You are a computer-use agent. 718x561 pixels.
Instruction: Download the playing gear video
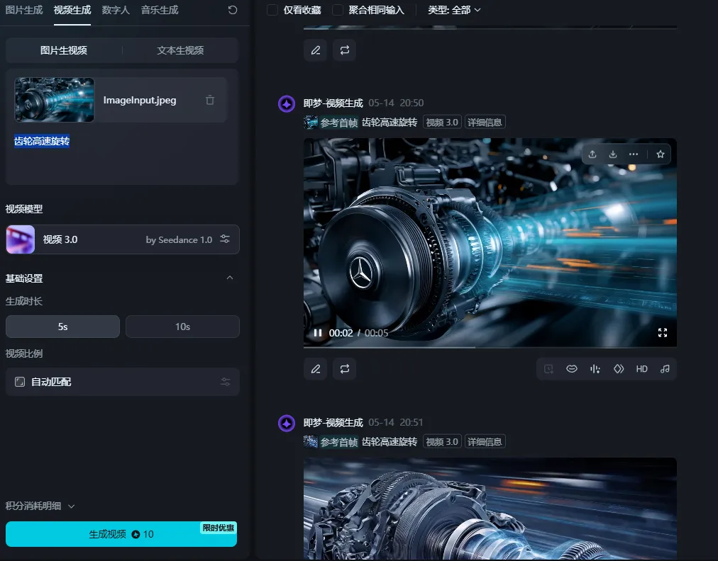[x=613, y=154]
